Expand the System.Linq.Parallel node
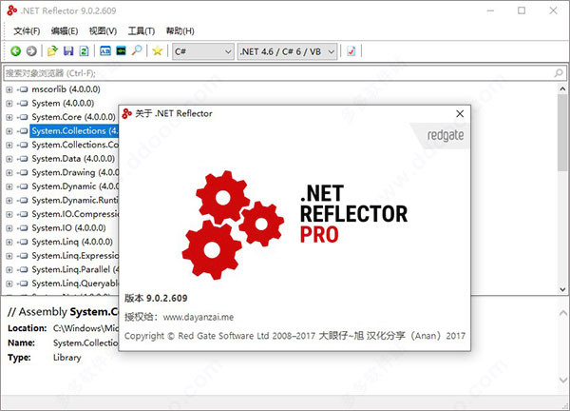This screenshot has height=411, width=570. 9,270
